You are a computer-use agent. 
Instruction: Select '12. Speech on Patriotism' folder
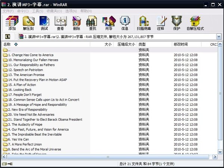pos(25,70)
